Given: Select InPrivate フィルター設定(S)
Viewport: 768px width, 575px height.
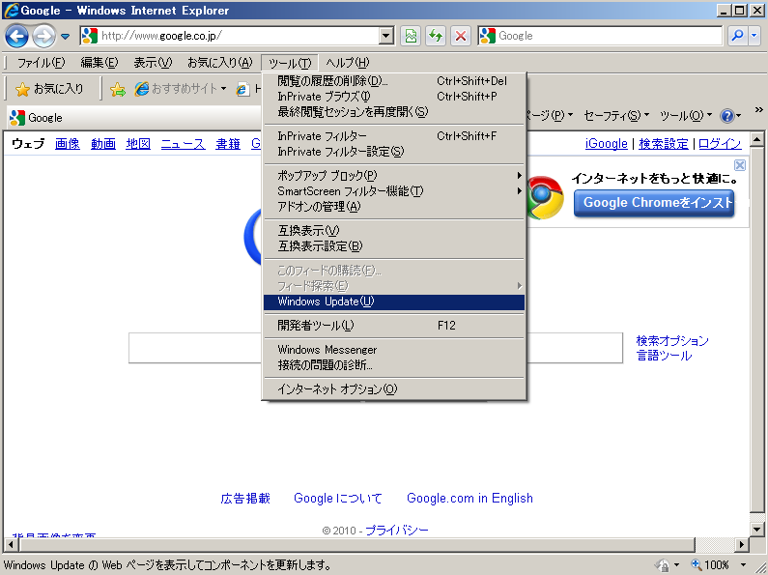Looking at the screenshot, I should point(394,152).
